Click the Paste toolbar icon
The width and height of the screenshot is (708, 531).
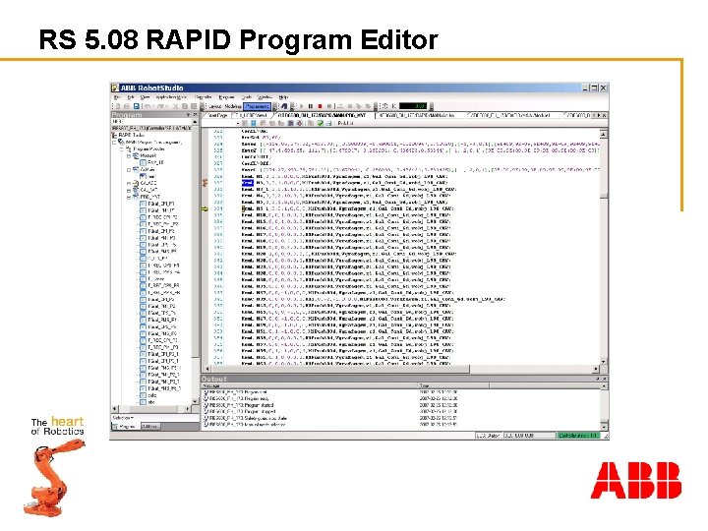194,106
